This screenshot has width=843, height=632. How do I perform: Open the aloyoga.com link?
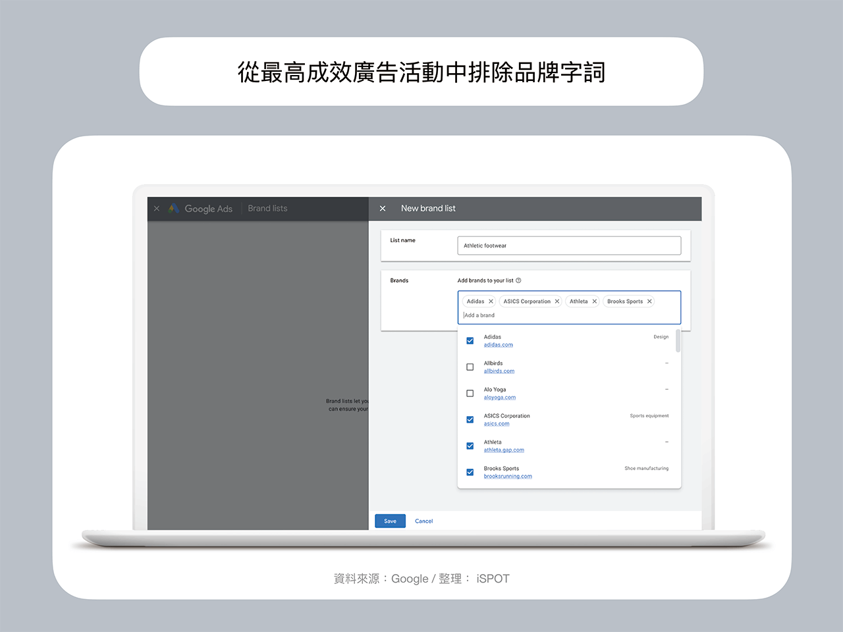[500, 398]
